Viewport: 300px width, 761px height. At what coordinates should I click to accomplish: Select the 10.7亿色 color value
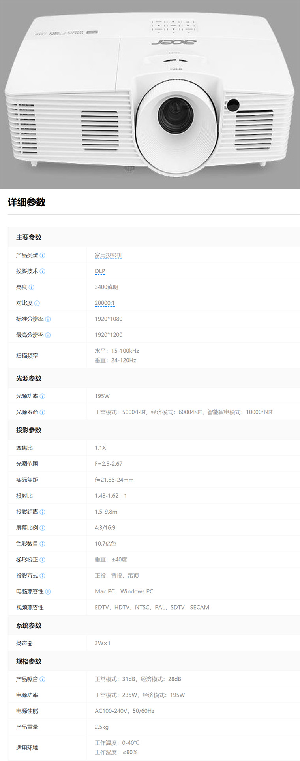coord(105,544)
